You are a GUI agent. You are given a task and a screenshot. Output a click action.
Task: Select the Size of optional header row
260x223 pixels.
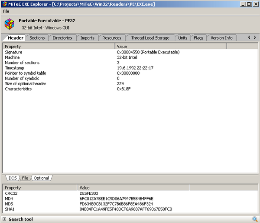pos(130,83)
